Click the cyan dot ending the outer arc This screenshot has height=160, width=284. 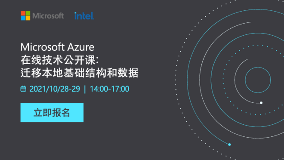click(x=229, y=145)
